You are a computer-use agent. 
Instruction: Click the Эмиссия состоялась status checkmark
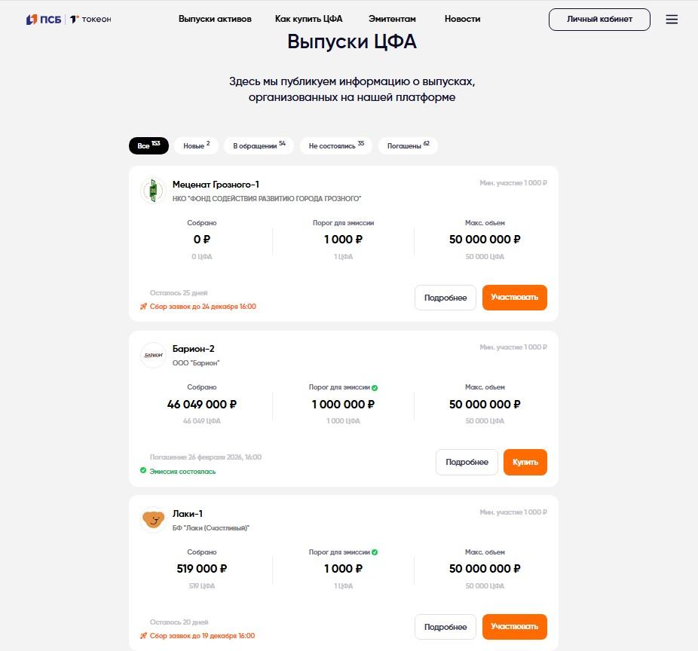[x=143, y=471]
